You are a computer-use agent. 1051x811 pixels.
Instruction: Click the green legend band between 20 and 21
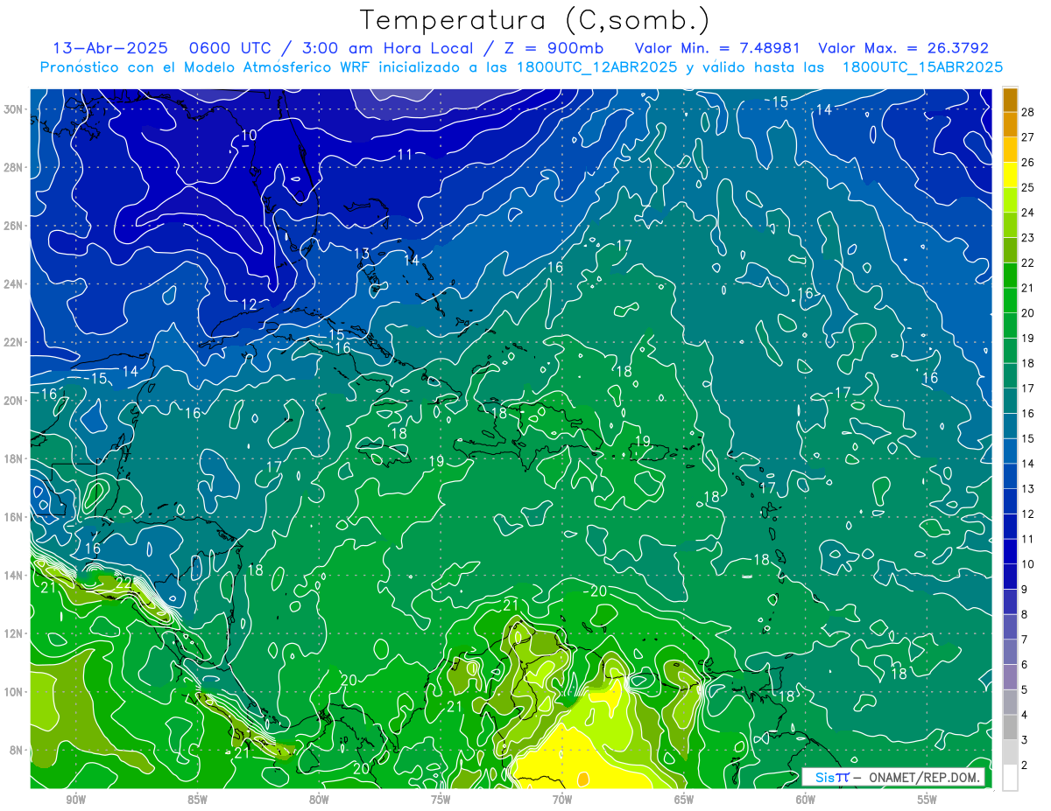[1010, 300]
